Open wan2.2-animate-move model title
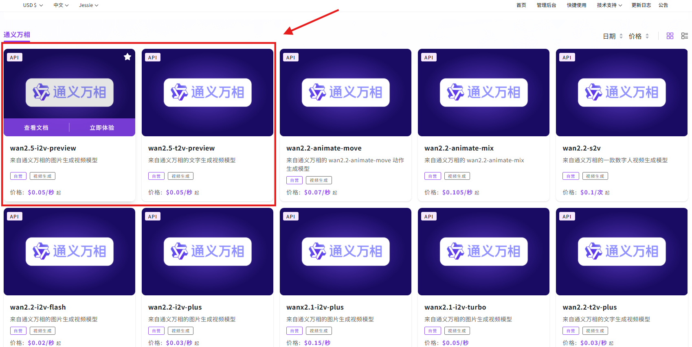The height and width of the screenshot is (347, 692). point(324,148)
